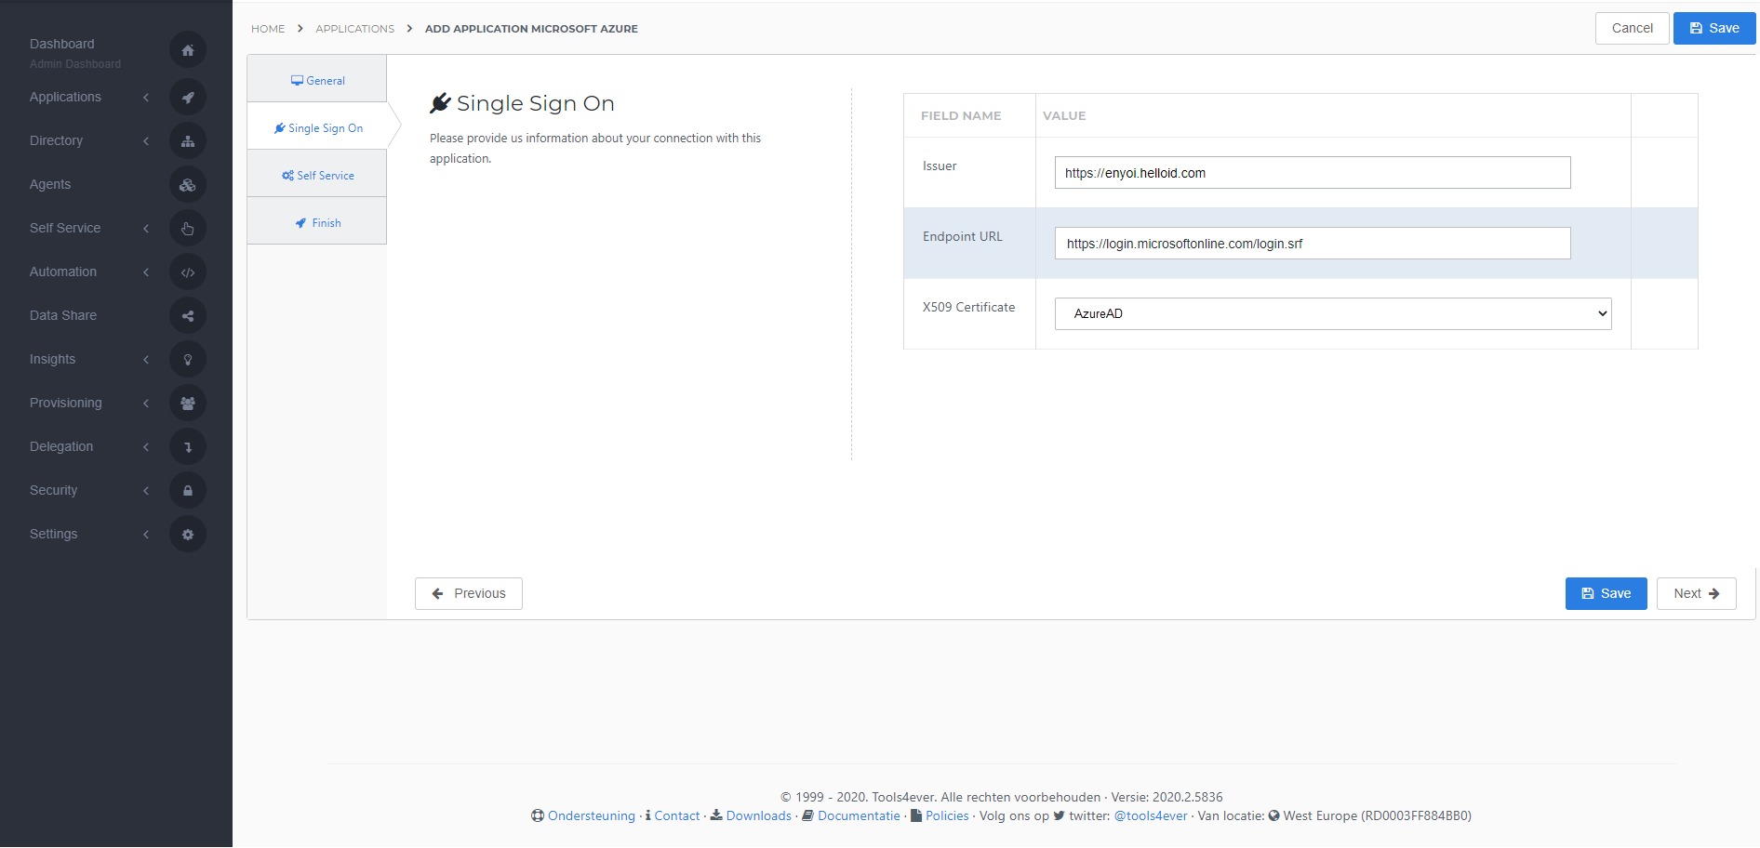1760x848 pixels.
Task: Go to HOME breadcrumb
Action: tap(268, 29)
